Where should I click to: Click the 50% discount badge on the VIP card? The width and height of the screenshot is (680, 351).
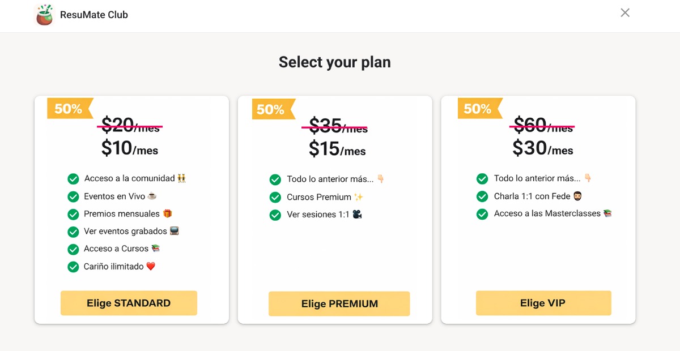478,109
